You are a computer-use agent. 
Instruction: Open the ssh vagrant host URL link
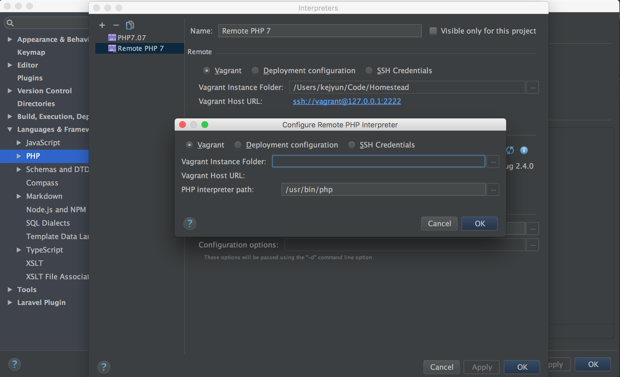[x=347, y=101]
